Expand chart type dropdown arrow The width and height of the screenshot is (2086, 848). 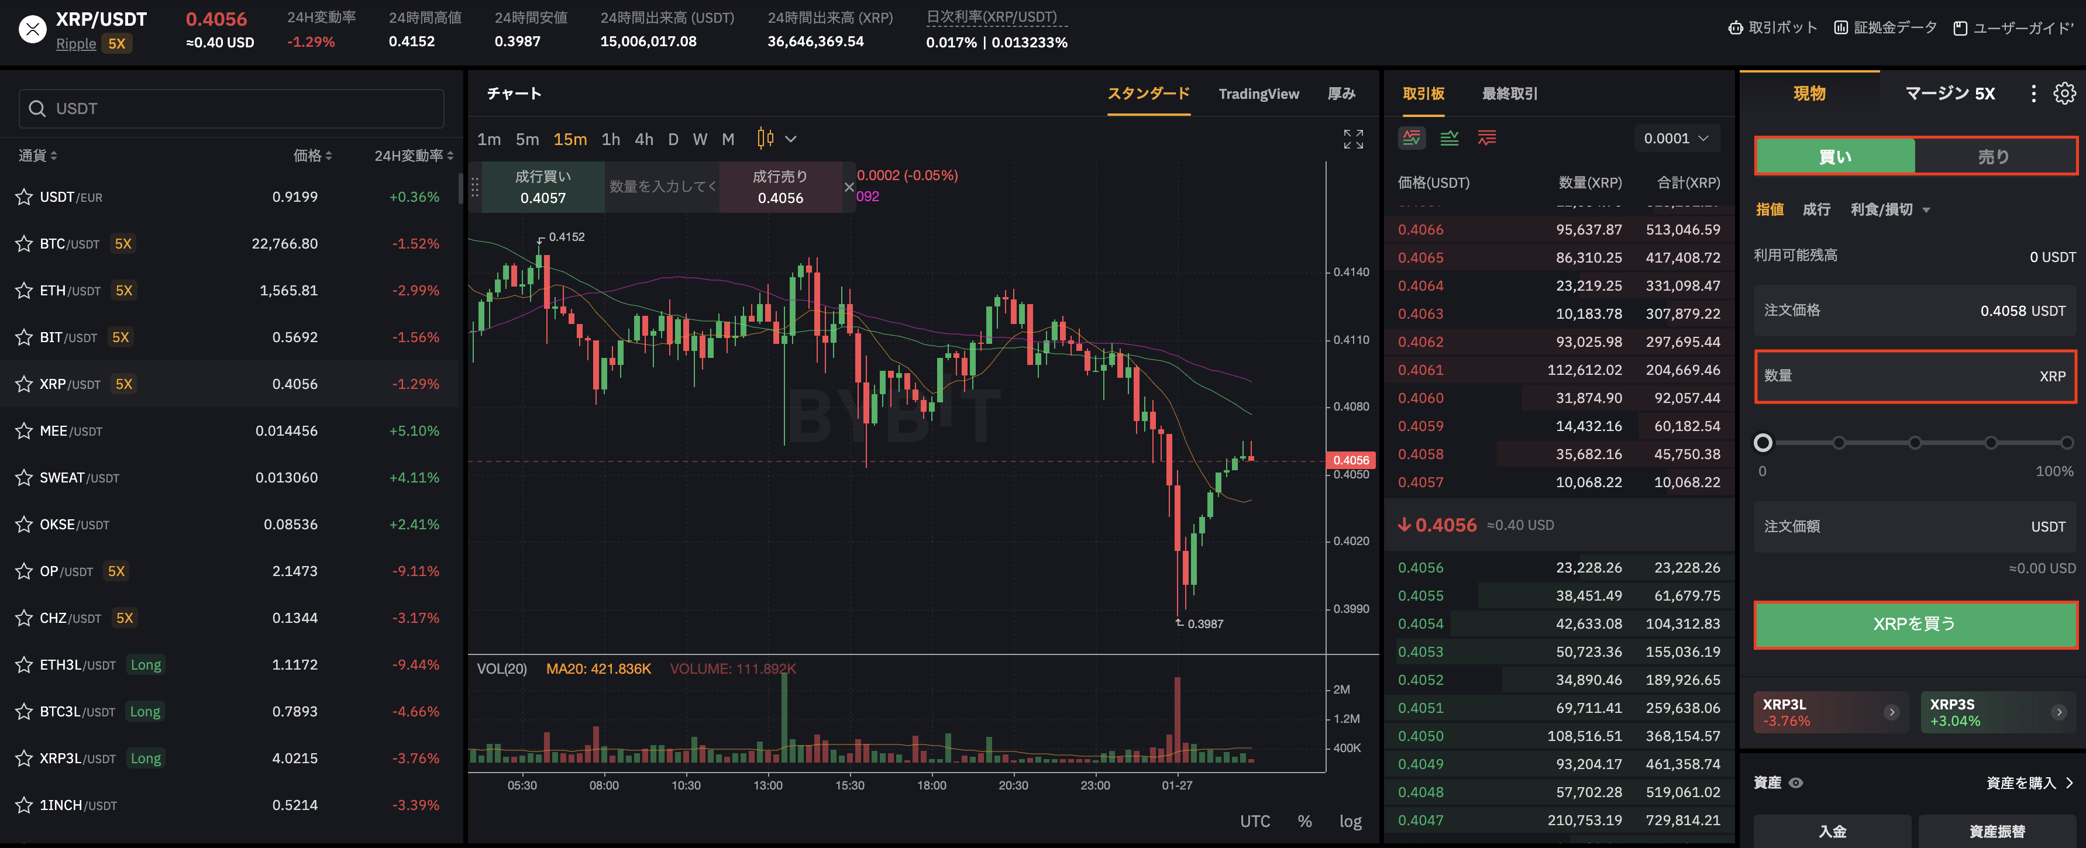[x=791, y=139]
